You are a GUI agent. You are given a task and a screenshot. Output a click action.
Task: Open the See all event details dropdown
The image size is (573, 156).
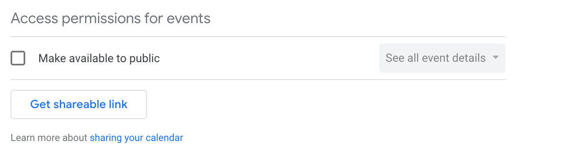(442, 58)
